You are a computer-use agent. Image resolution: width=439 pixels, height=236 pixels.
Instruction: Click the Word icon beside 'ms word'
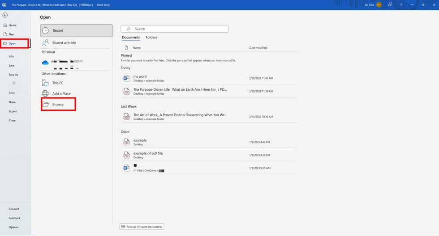tap(126, 78)
